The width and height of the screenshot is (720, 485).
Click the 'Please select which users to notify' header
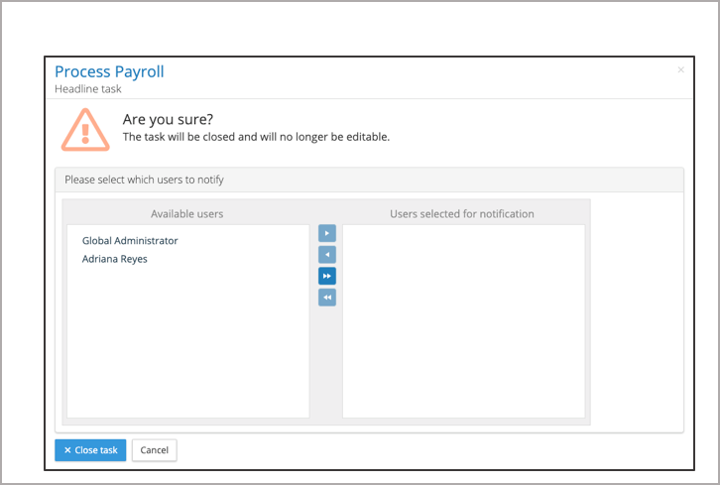click(x=144, y=180)
